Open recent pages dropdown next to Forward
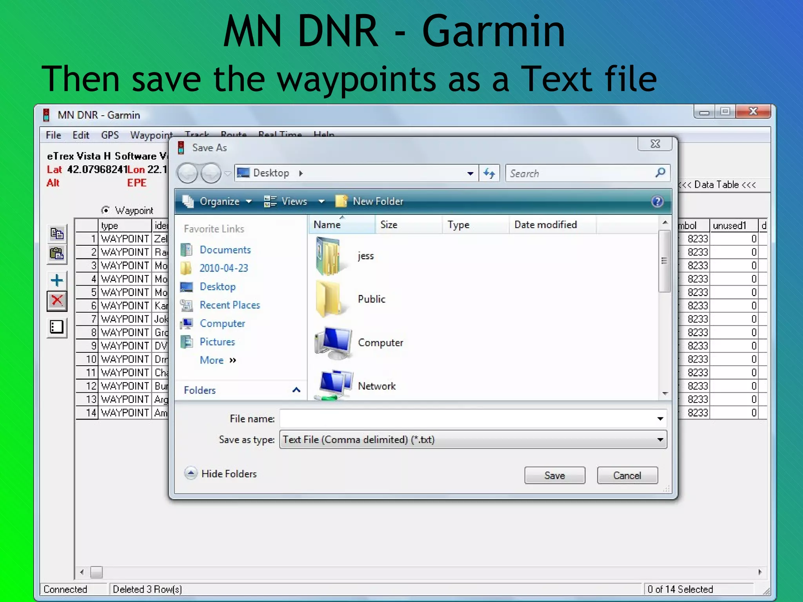This screenshot has height=602, width=803. tap(228, 173)
